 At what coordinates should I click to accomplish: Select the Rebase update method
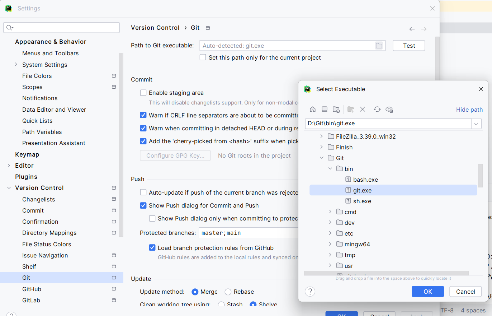coord(228,292)
